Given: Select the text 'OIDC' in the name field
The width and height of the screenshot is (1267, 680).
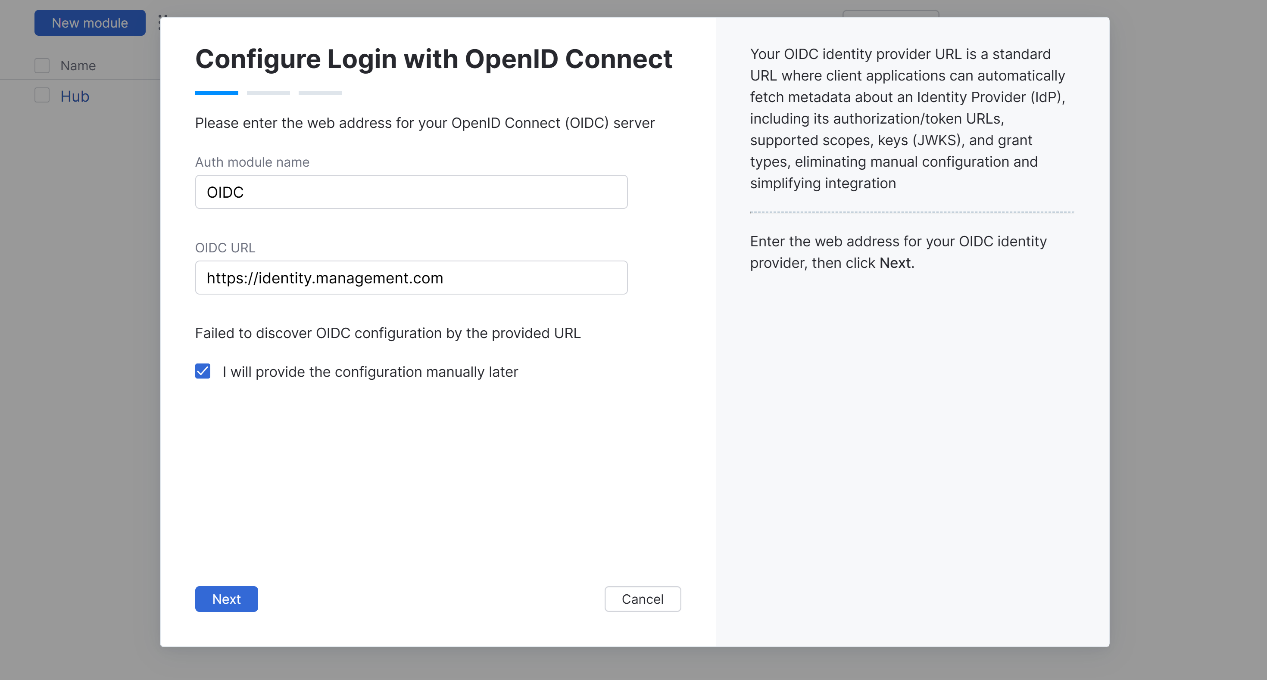Looking at the screenshot, I should point(225,192).
